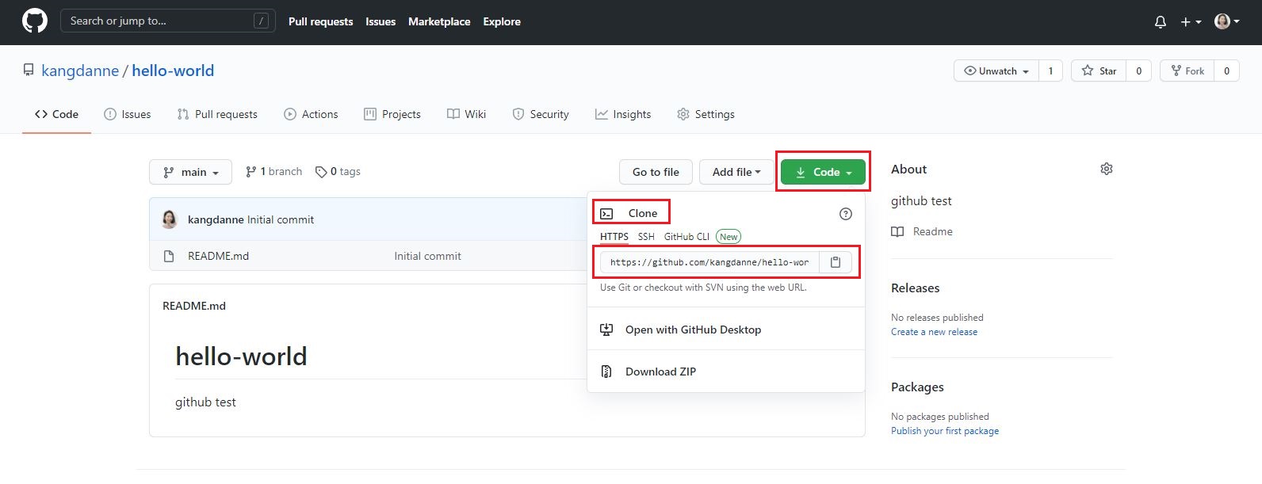The image size is (1262, 484).
Task: Open the README.md file row
Action: pyautogui.click(x=218, y=256)
